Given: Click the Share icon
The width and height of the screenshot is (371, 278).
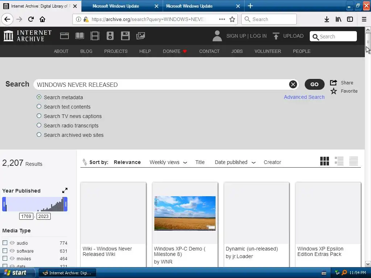Looking at the screenshot, I should tap(333, 83).
